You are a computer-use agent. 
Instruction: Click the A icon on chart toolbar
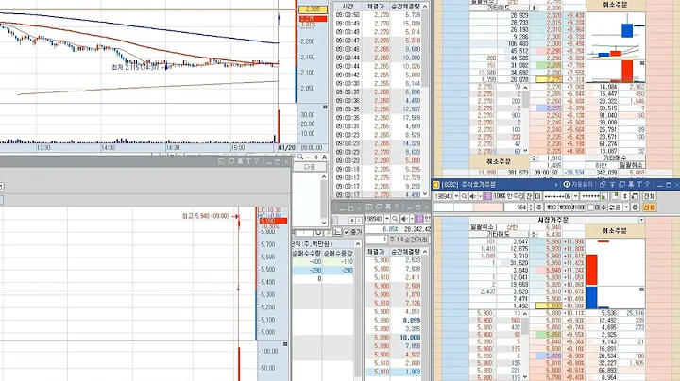(x=324, y=157)
